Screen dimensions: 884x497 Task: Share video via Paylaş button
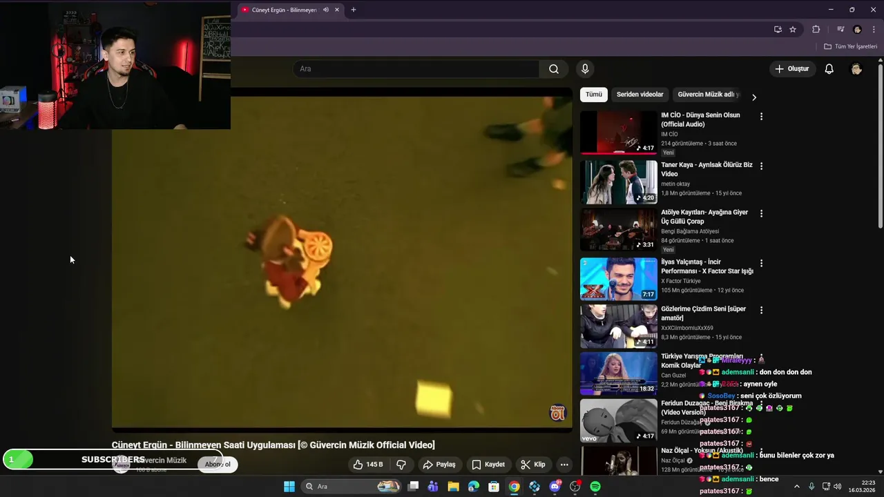(439, 465)
